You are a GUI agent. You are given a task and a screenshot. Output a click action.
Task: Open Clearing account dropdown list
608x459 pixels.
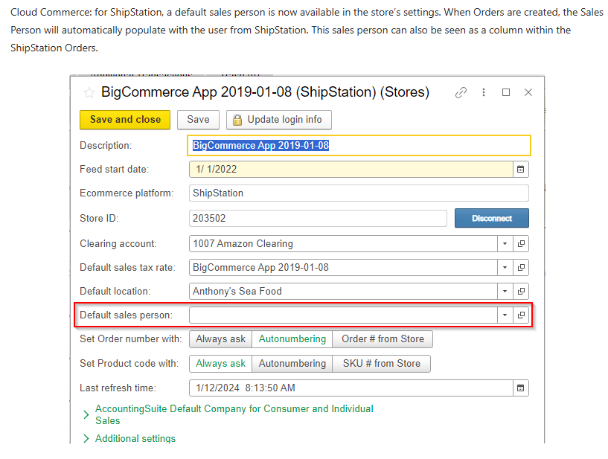(x=505, y=244)
